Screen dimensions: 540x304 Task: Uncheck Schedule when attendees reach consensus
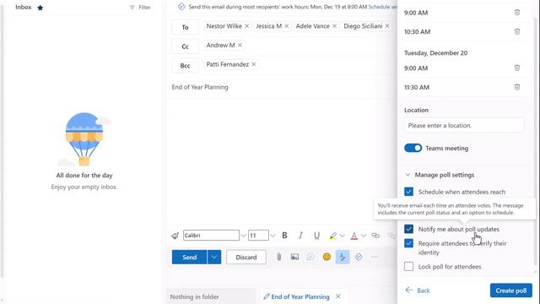tap(408, 192)
